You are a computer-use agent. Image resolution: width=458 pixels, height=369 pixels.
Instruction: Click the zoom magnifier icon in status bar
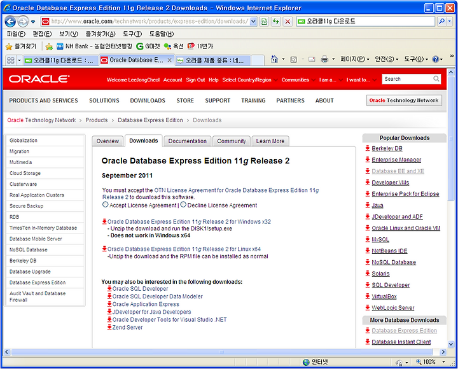[x=419, y=362]
